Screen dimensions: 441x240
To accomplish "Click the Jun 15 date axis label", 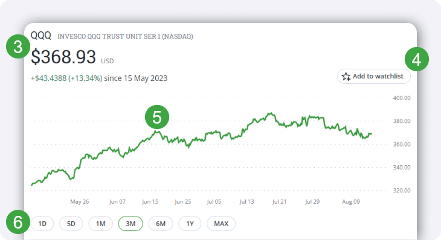I will [150, 201].
